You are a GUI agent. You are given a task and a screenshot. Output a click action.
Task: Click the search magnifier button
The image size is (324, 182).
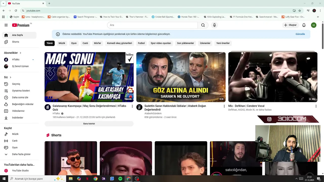(203, 25)
